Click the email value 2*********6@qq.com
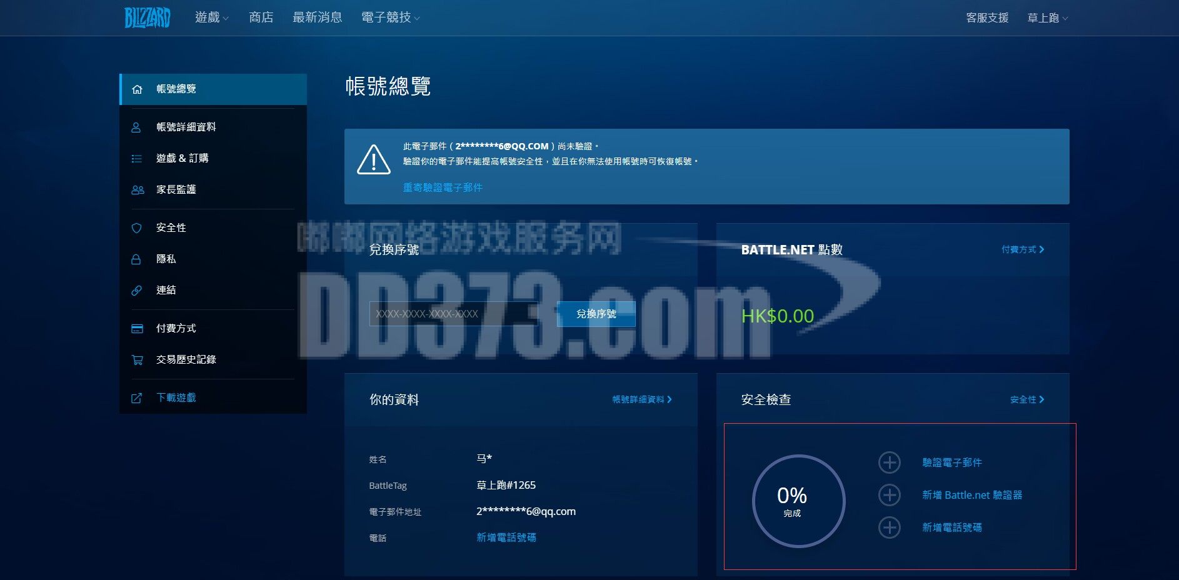The width and height of the screenshot is (1179, 580). [526, 511]
